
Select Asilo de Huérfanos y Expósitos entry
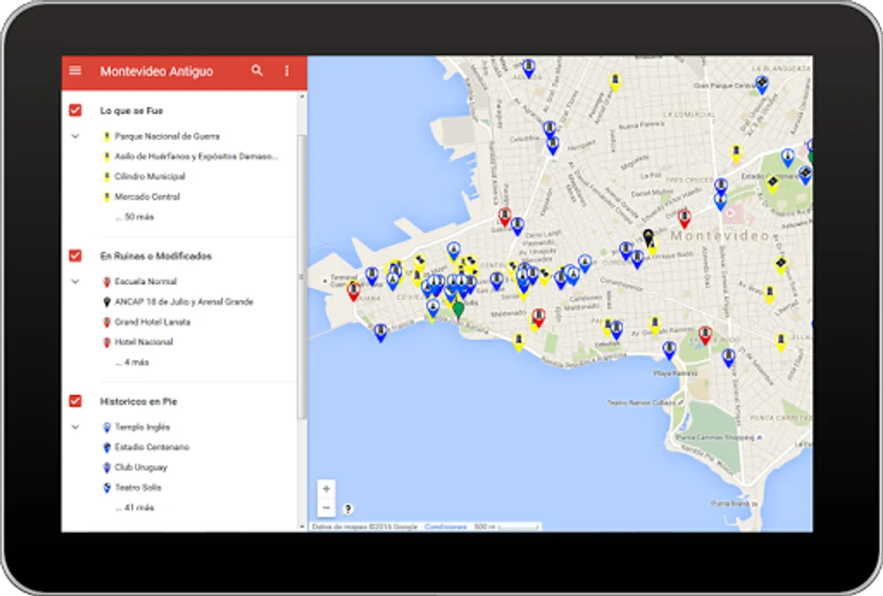pyautogui.click(x=196, y=156)
